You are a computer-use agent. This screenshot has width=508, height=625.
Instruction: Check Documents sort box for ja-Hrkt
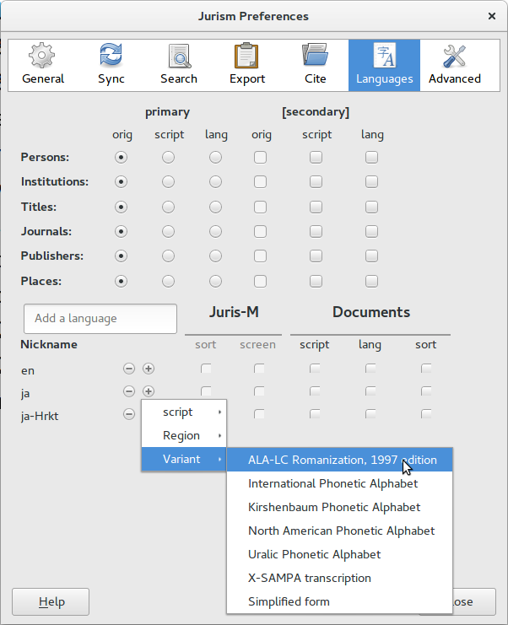click(426, 414)
